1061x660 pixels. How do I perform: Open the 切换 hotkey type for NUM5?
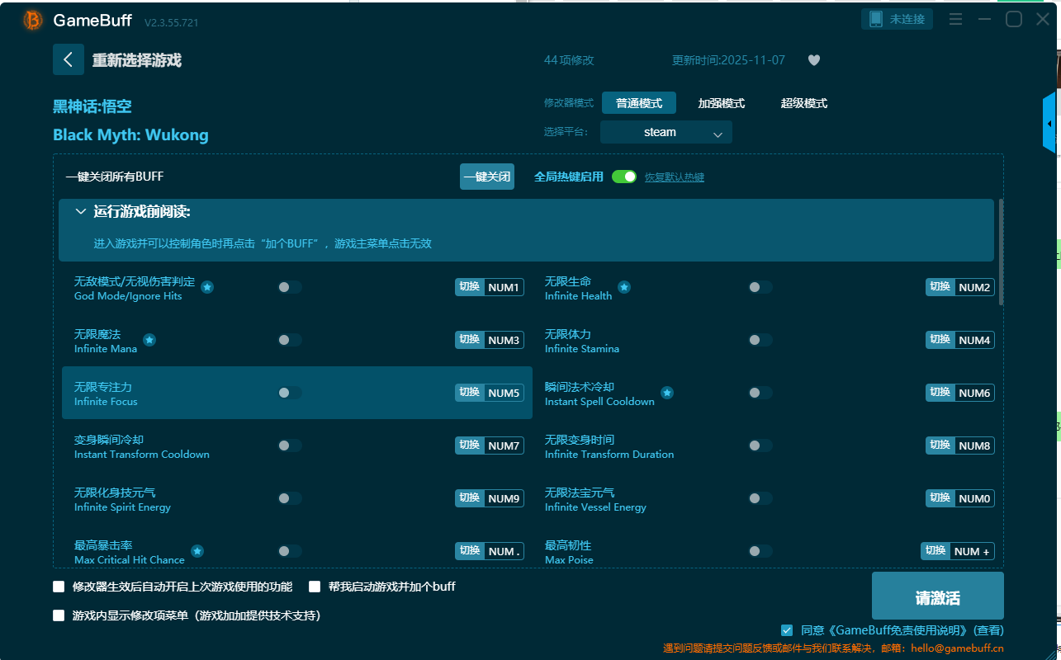(x=470, y=393)
